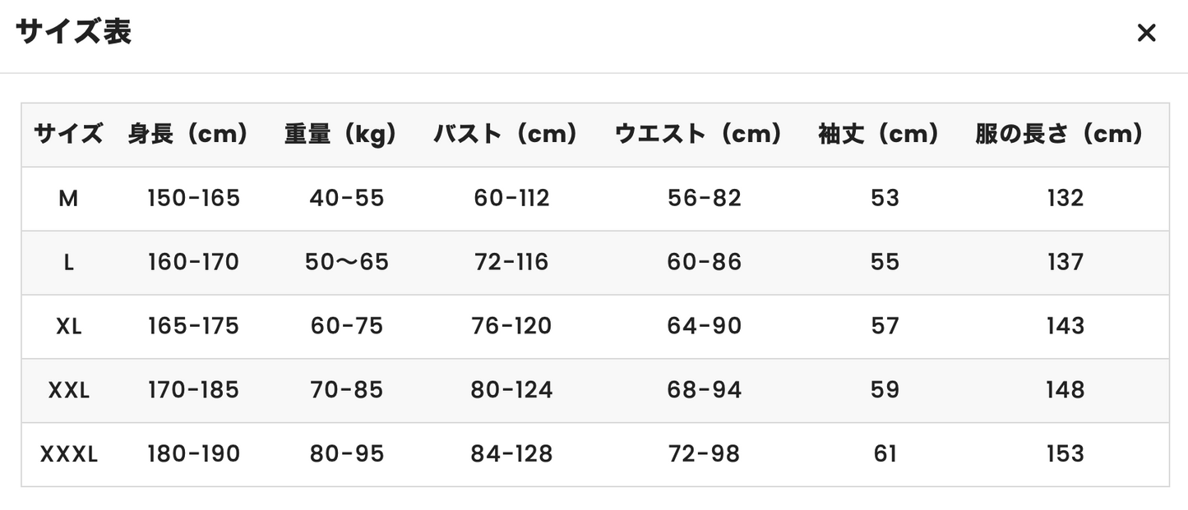Image resolution: width=1188 pixels, height=510 pixels.
Task: Click the M size row label
Action: 68,198
